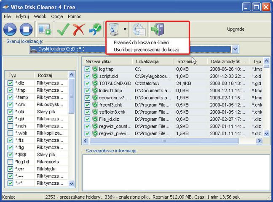Click the 24,4KB size cell
This screenshot has height=202, width=273.
184,83
